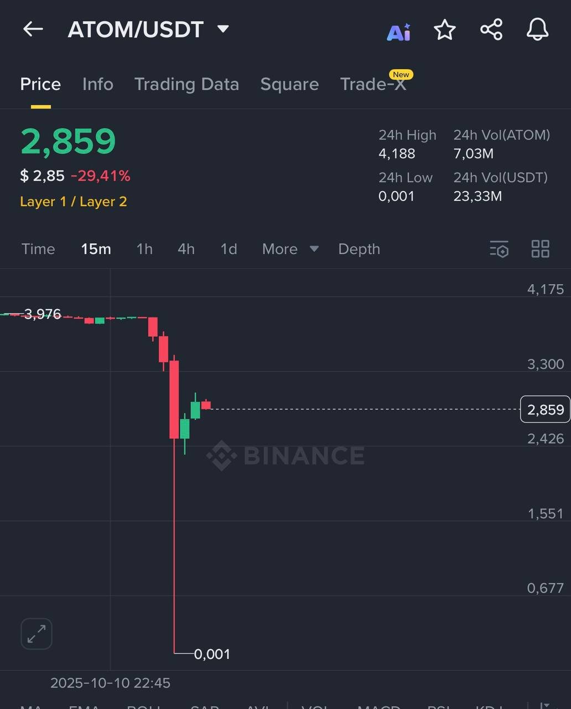
Task: Open the chart layout grid icon
Action: (x=540, y=249)
